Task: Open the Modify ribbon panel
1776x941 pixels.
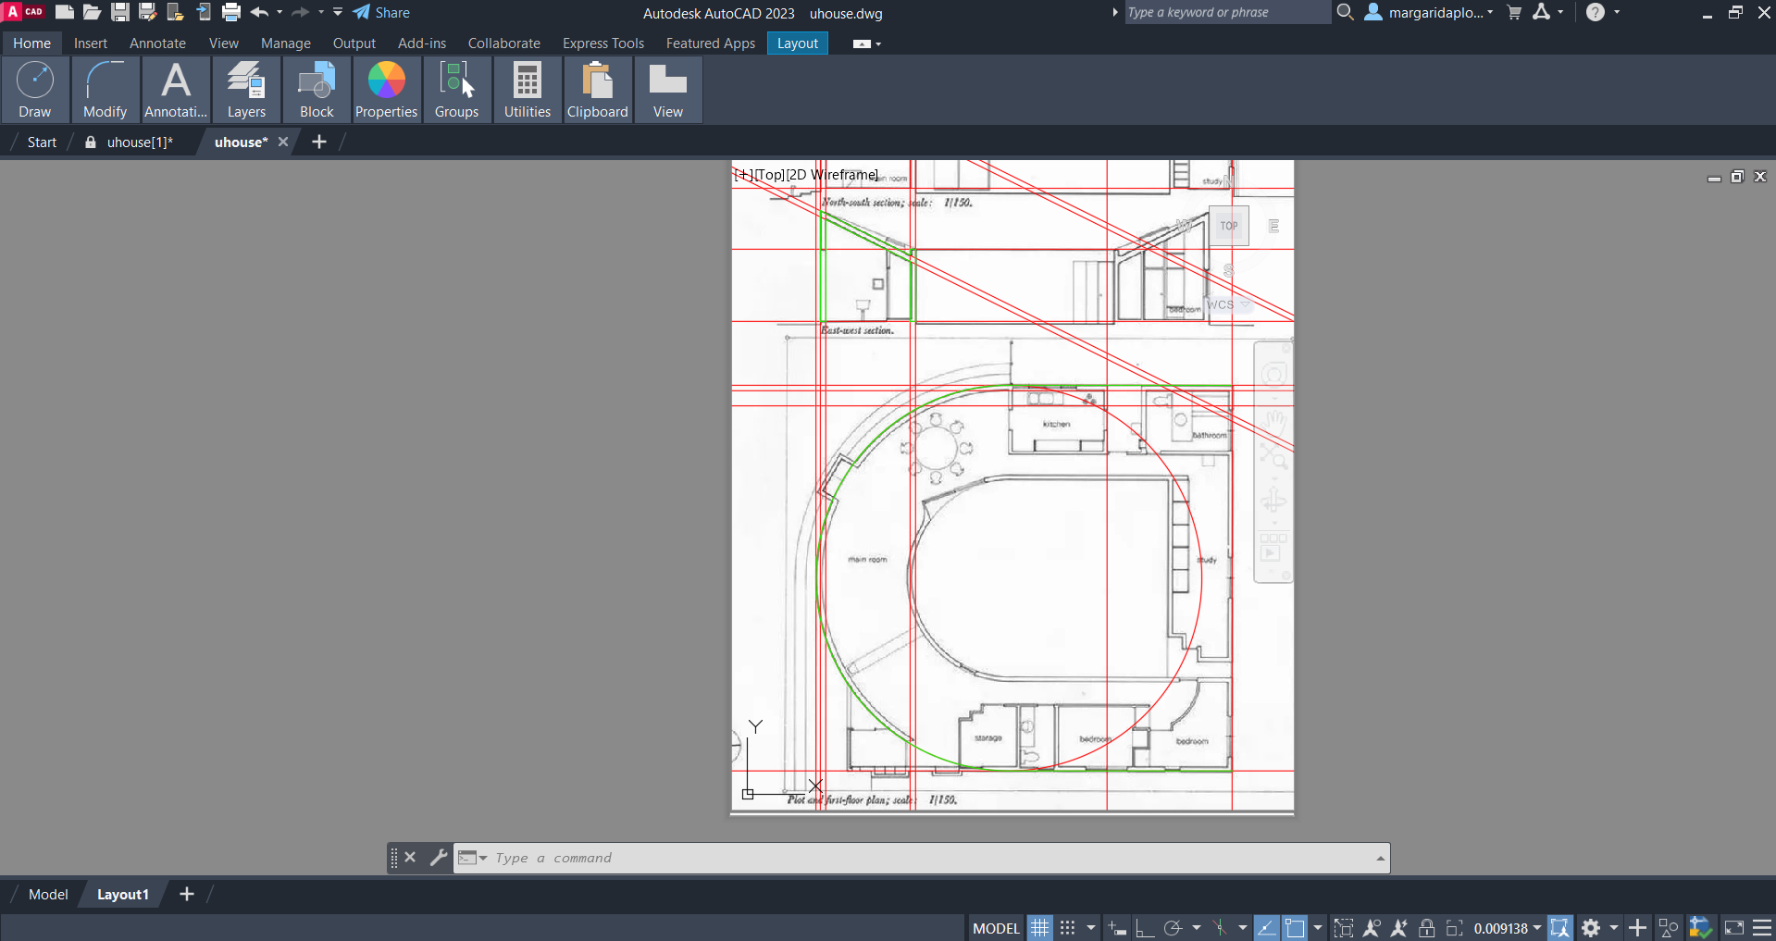Action: click(x=106, y=90)
